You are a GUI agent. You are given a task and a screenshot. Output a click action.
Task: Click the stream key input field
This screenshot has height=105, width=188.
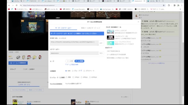tap(74, 53)
